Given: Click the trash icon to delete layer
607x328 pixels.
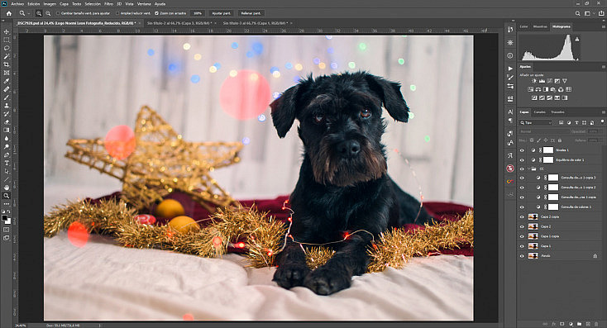Looking at the screenshot, I should click(x=596, y=324).
